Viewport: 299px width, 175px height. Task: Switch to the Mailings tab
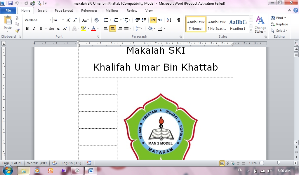(x=112, y=10)
